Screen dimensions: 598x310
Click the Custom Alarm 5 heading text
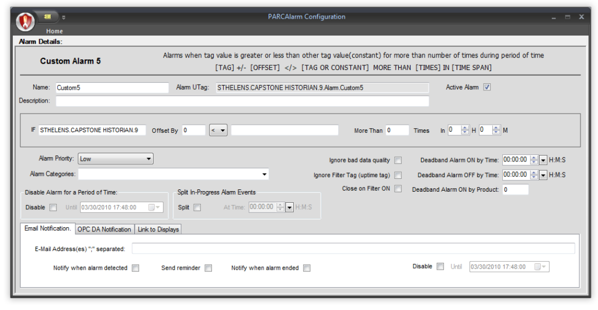(x=70, y=61)
